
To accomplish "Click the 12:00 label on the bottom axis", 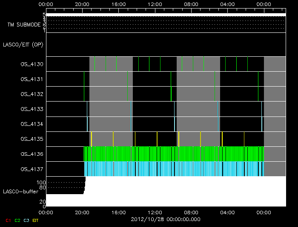I will pyautogui.click(x=155, y=212).
